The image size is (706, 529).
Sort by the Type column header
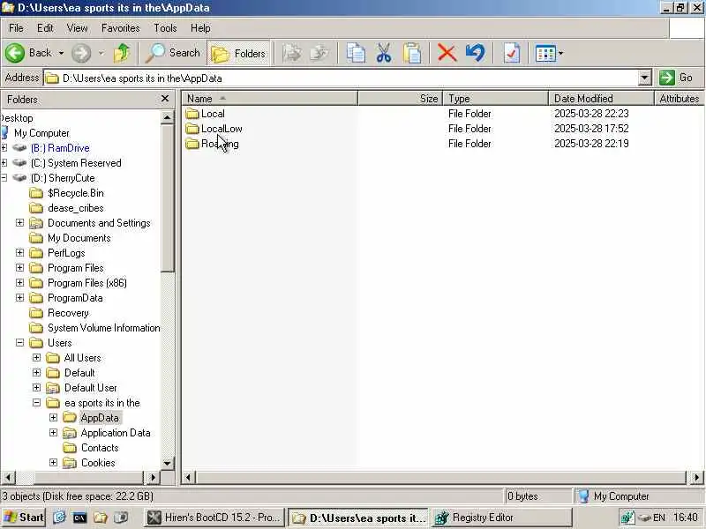(x=495, y=99)
